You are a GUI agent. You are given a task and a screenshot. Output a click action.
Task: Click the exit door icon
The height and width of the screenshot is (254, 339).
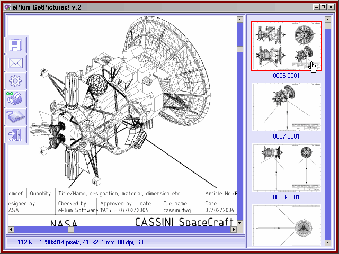point(15,135)
